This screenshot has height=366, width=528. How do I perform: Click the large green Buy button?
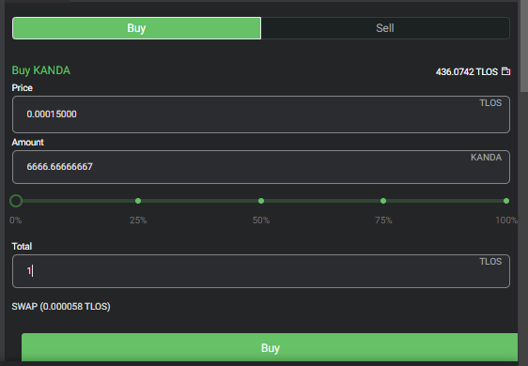pyautogui.click(x=270, y=347)
